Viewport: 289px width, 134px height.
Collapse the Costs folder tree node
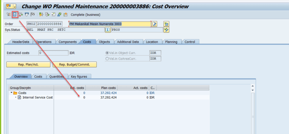coord(11,93)
